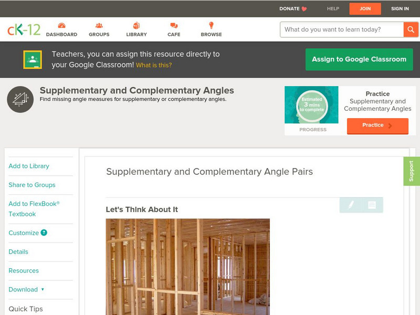Open the Browse lightbulb icon
This screenshot has height=315, width=420.
coord(212,25)
